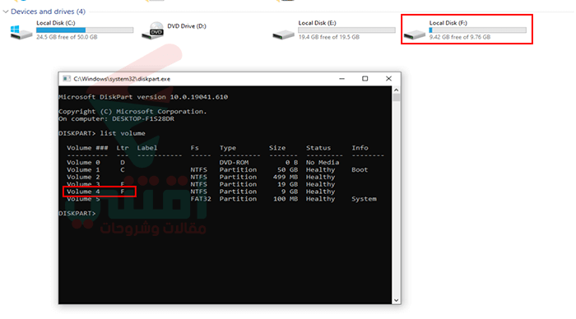Image resolution: width=576 pixels, height=319 pixels.
Task: Click the '9.42 GB free of 9.76 GB' text
Action: pos(460,37)
